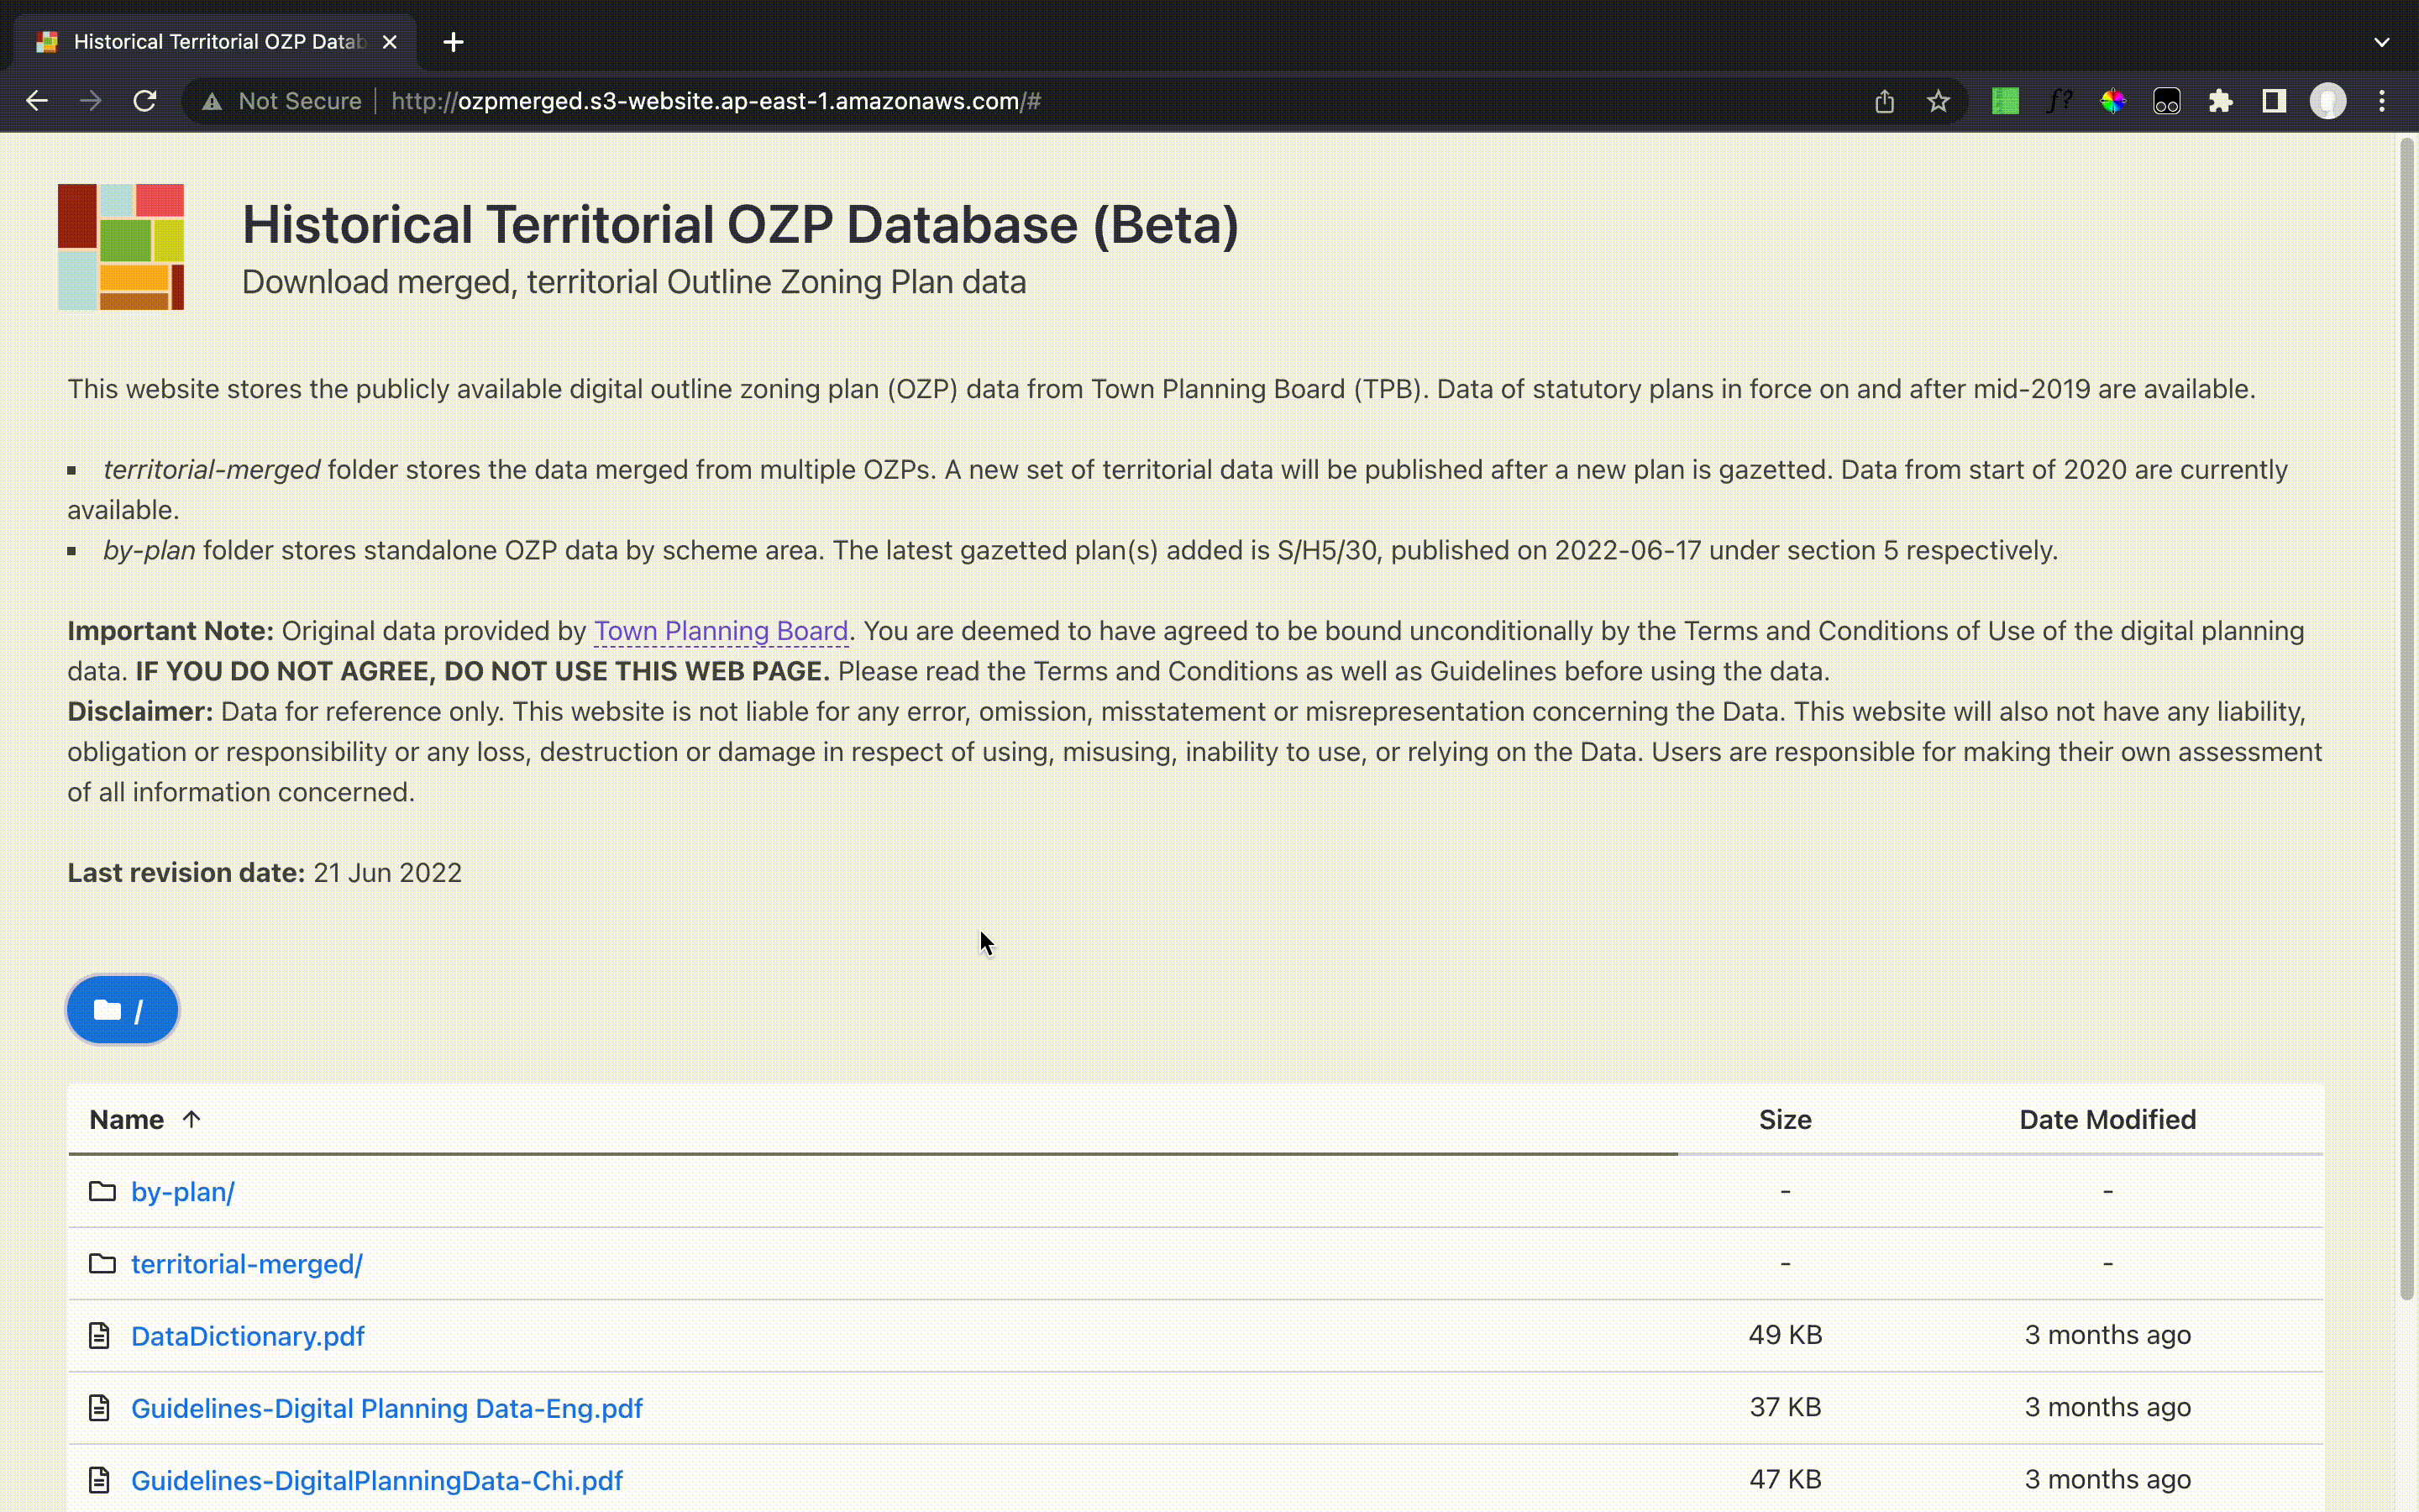Download Guidelines-Digital Planning Data-Eng.pdf

click(x=386, y=1408)
